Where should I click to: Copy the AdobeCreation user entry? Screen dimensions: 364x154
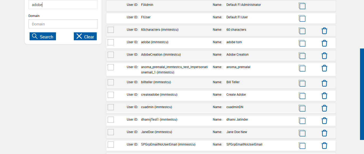(x=302, y=56)
